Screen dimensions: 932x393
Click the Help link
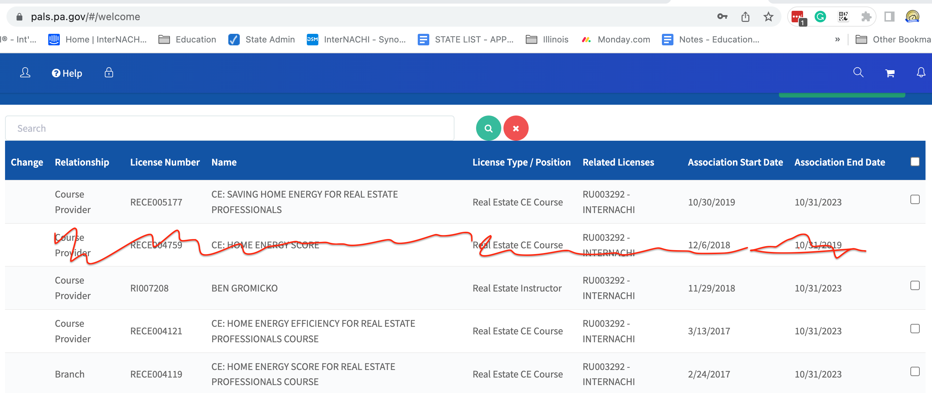pyautogui.click(x=67, y=73)
